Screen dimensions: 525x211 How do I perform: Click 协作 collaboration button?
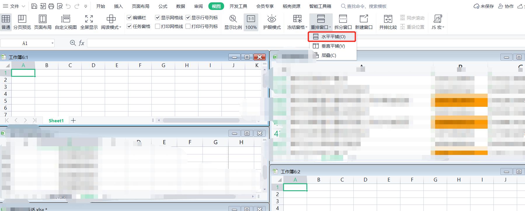(506, 6)
